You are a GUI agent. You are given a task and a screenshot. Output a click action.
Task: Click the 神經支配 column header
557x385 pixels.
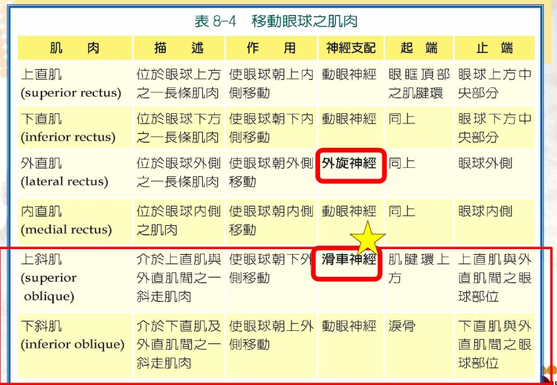click(350, 48)
